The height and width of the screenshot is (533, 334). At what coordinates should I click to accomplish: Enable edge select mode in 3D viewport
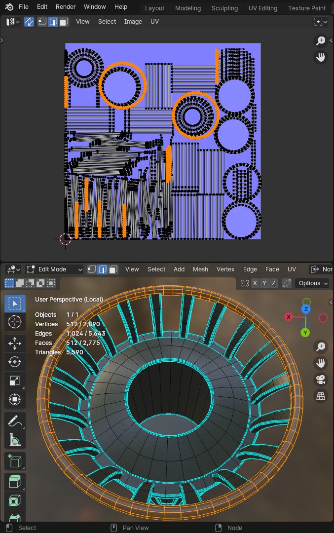point(102,269)
